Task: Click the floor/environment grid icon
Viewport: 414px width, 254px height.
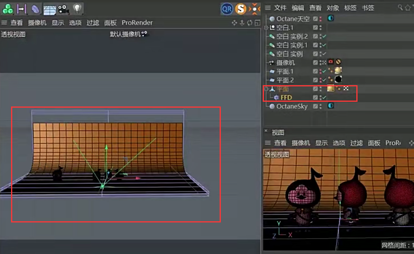Action: (50, 9)
